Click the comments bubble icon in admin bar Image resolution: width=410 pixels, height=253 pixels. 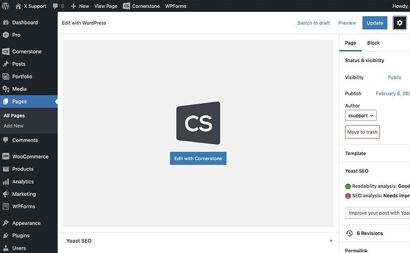(55, 6)
